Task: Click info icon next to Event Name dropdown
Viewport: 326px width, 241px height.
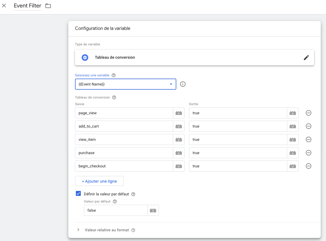Action: point(183,84)
